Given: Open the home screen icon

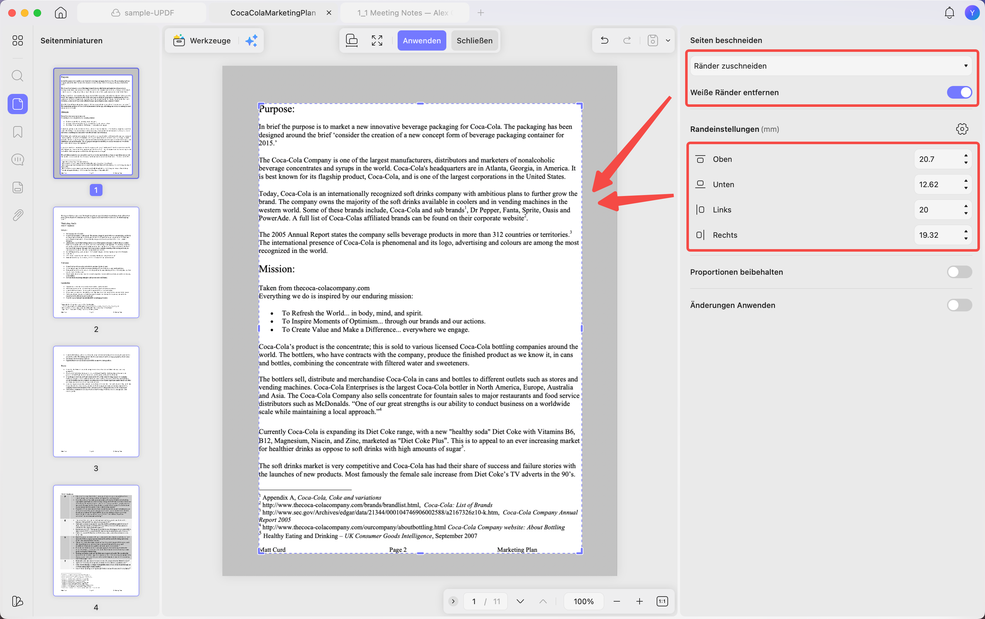Looking at the screenshot, I should click(60, 13).
